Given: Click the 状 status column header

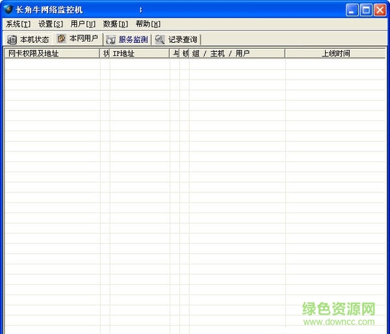Looking at the screenshot, I should pyautogui.click(x=105, y=53).
